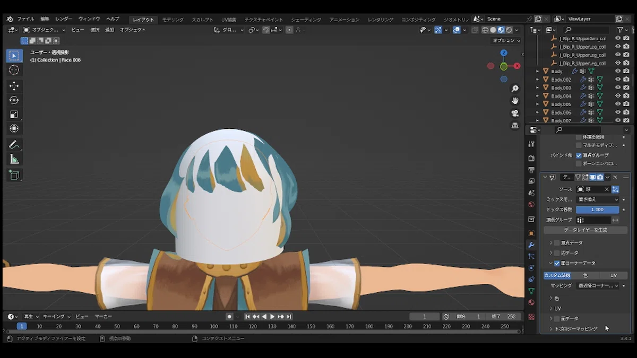Open the マッピング dropdown
Viewport: 637px width, 358px height.
598,286
